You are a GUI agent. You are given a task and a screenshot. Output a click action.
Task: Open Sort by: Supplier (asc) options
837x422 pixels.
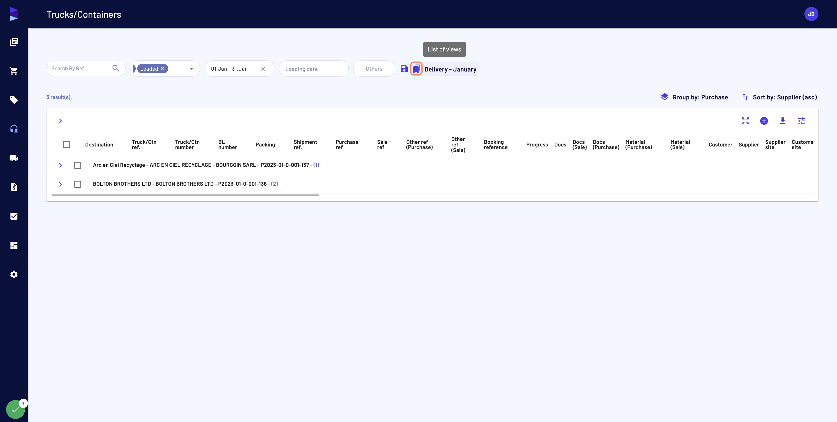(x=780, y=97)
